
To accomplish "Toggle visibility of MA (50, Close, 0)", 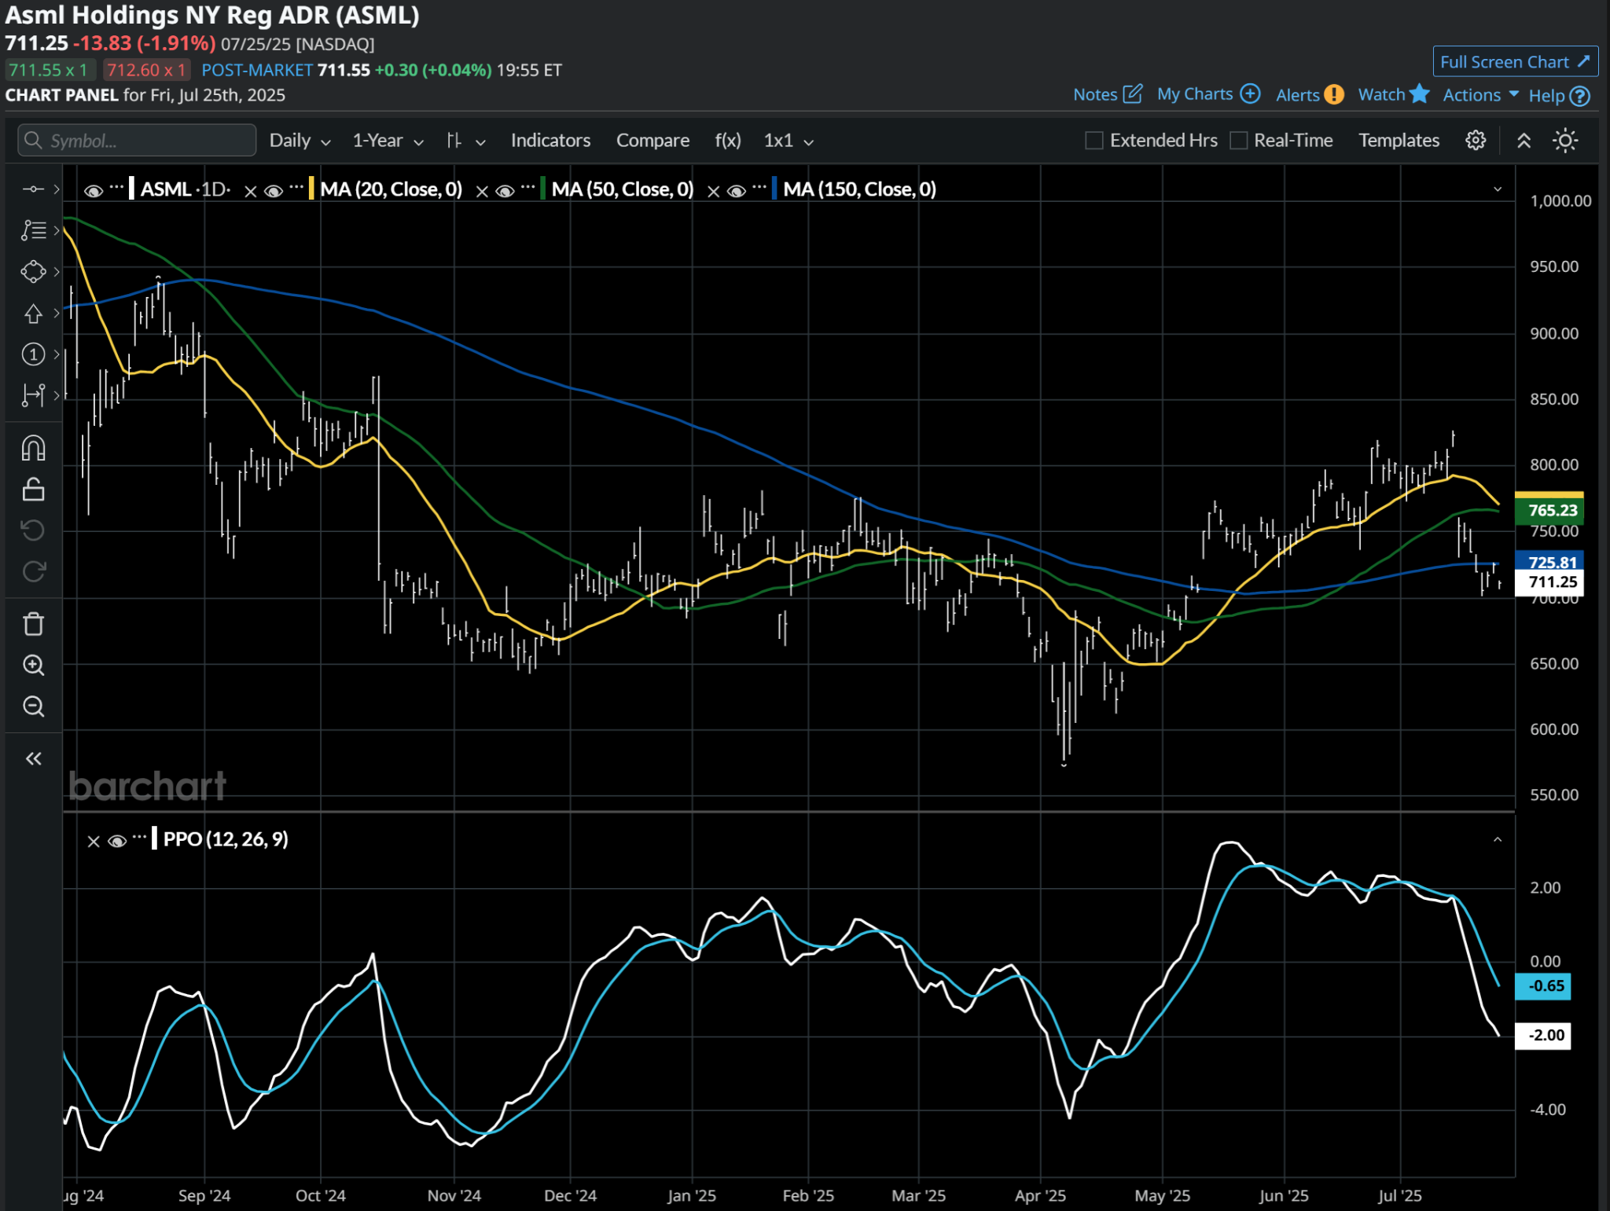I will (x=505, y=191).
